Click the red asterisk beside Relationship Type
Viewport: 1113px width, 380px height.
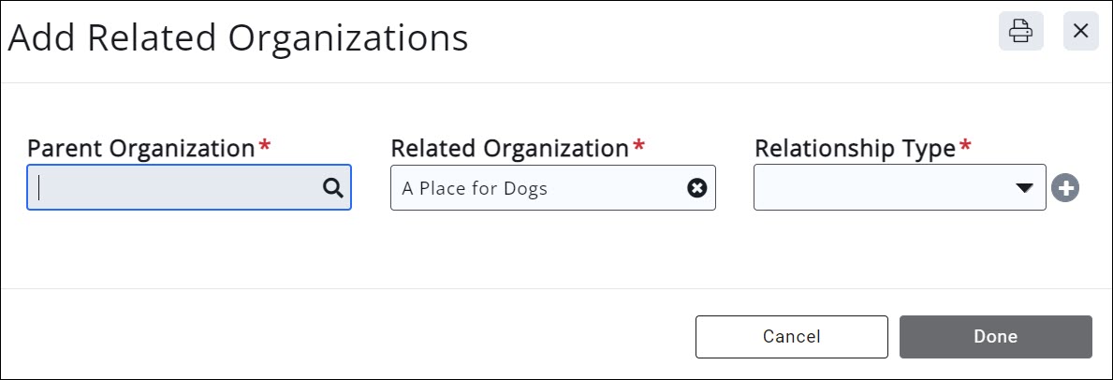[965, 146]
